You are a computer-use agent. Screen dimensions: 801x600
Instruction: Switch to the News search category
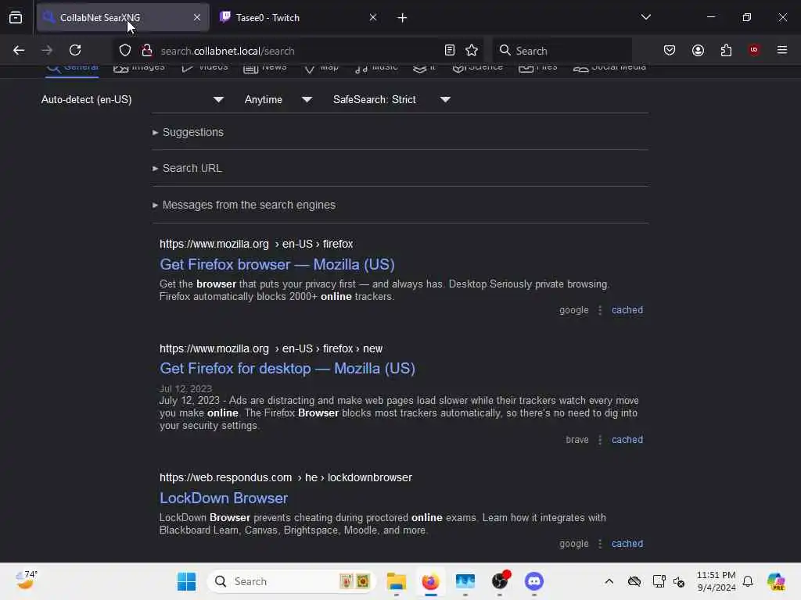[264, 68]
